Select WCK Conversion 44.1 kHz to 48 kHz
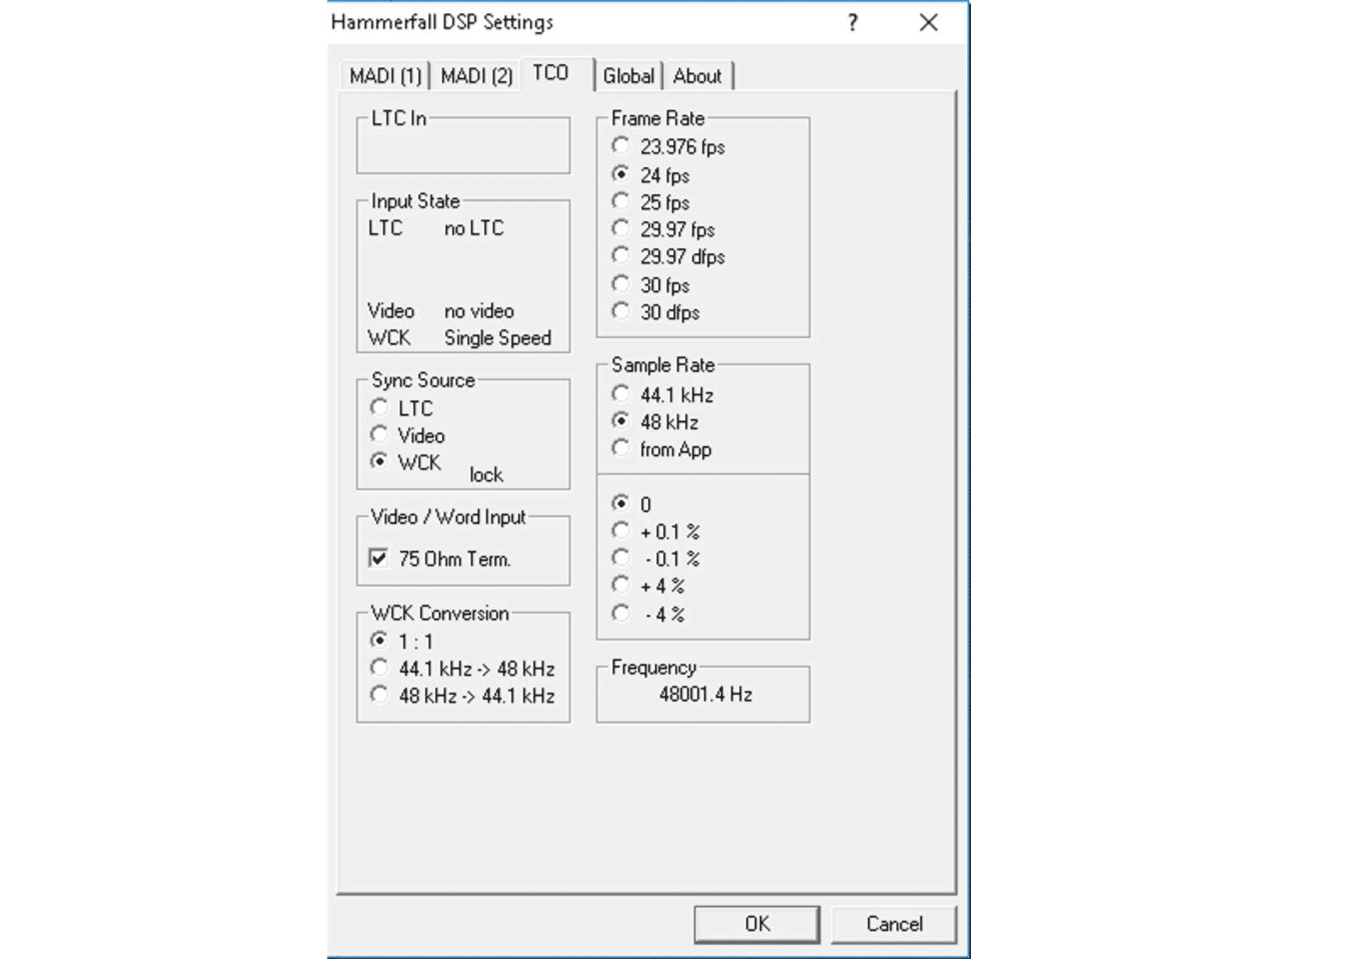Image resolution: width=1370 pixels, height=959 pixels. click(378, 668)
